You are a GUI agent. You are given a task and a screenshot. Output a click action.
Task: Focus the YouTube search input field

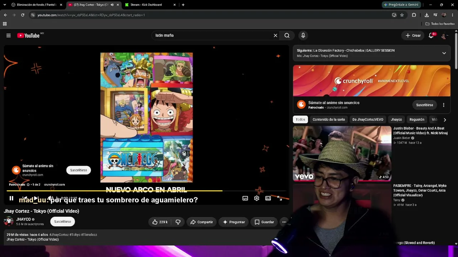(x=213, y=35)
